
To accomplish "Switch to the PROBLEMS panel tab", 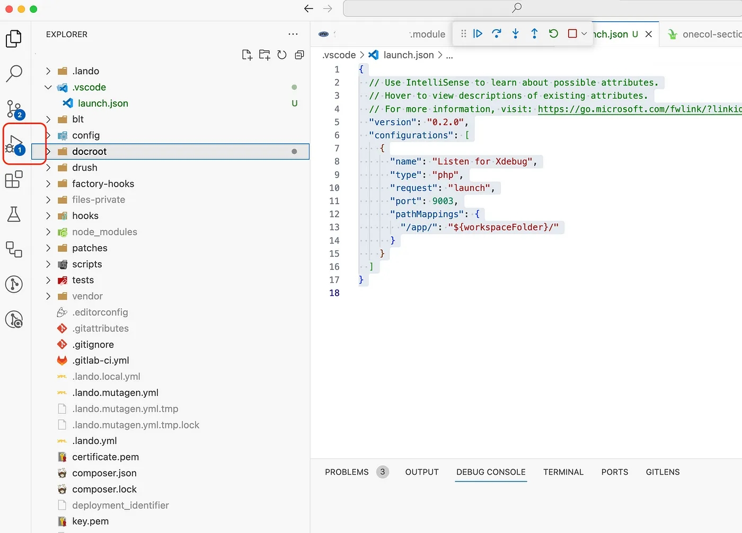I will [x=347, y=472].
